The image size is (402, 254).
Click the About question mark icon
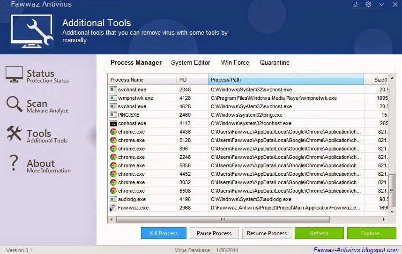point(14,163)
